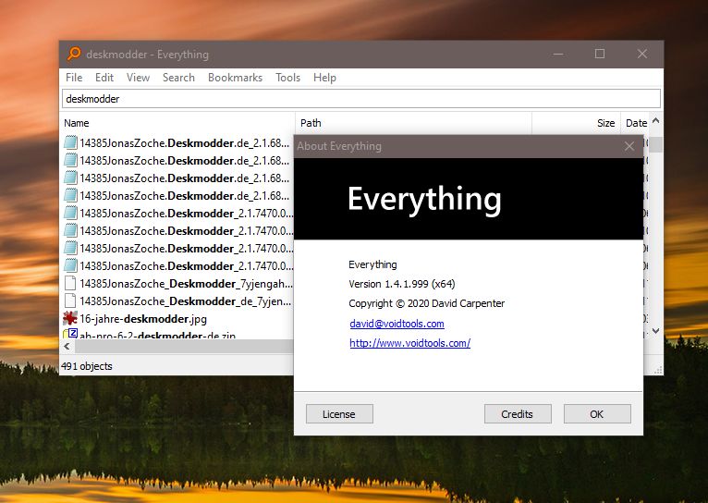The width and height of the screenshot is (708, 503).
Task: Open the http://www.voidtools.com/ link
Action: click(x=410, y=343)
